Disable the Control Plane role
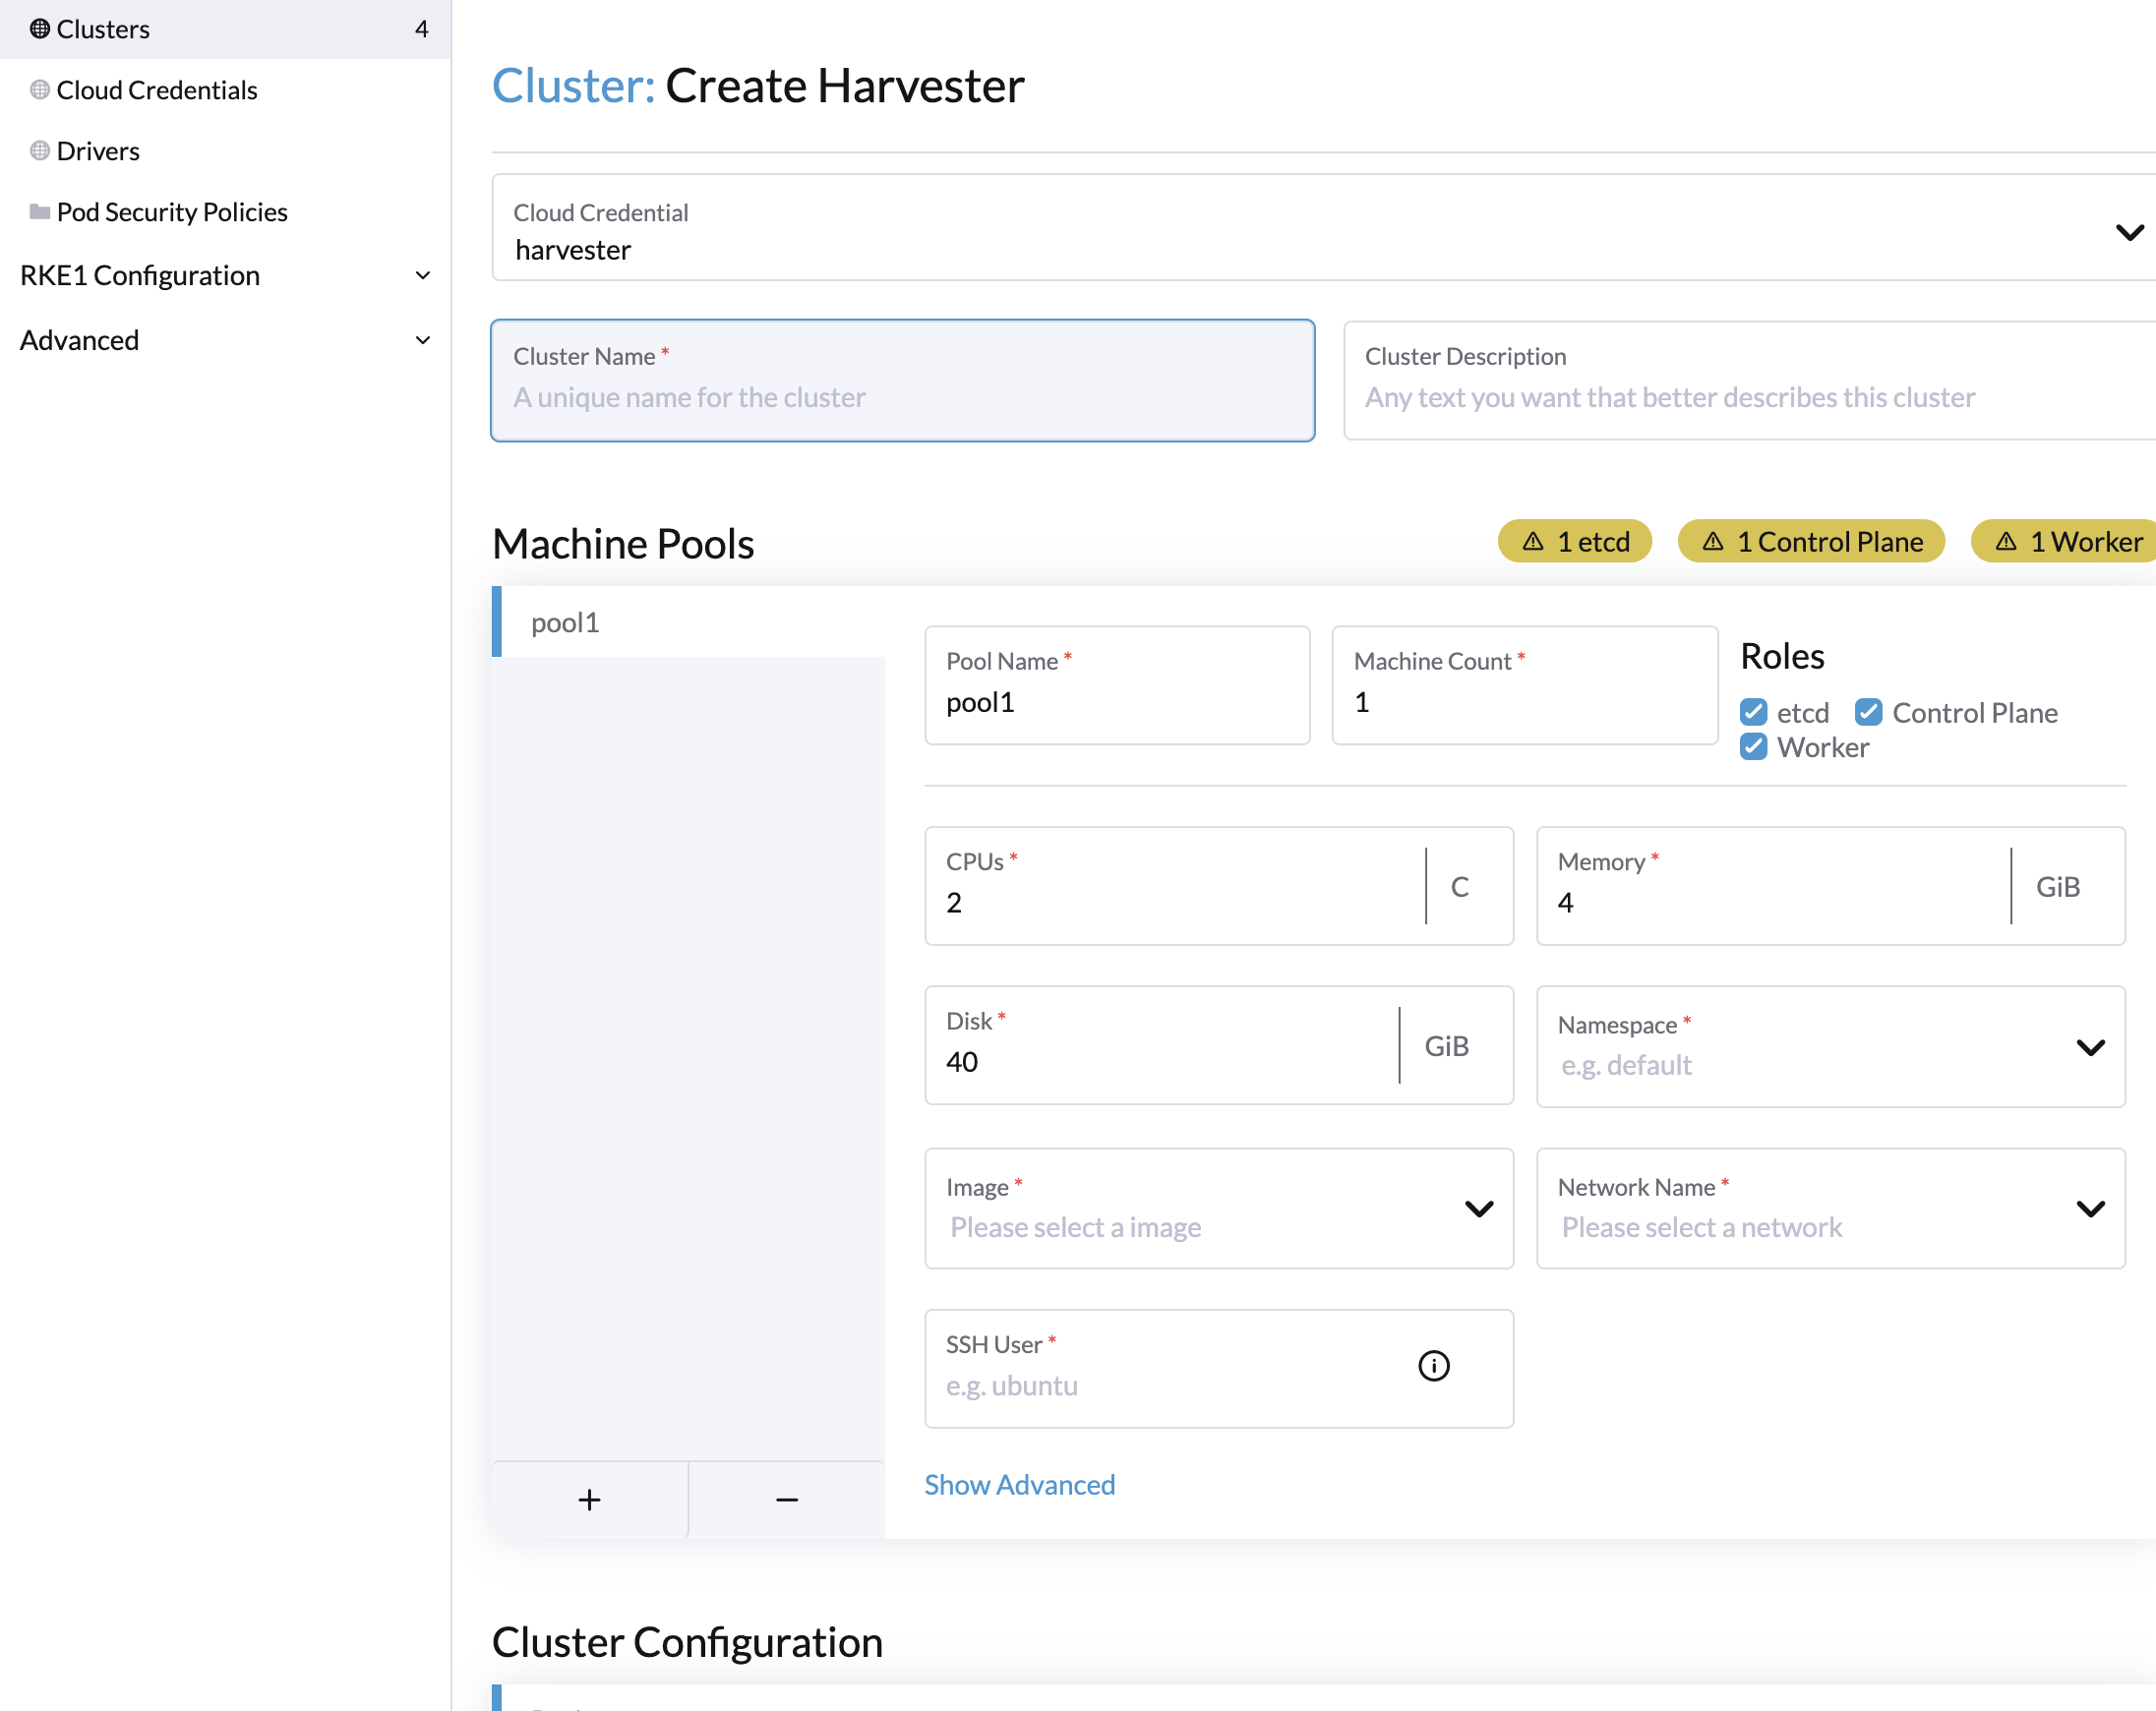 1868,712
